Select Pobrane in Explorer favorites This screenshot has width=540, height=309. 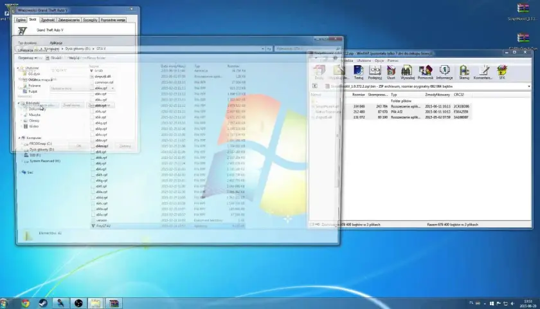(x=34, y=86)
